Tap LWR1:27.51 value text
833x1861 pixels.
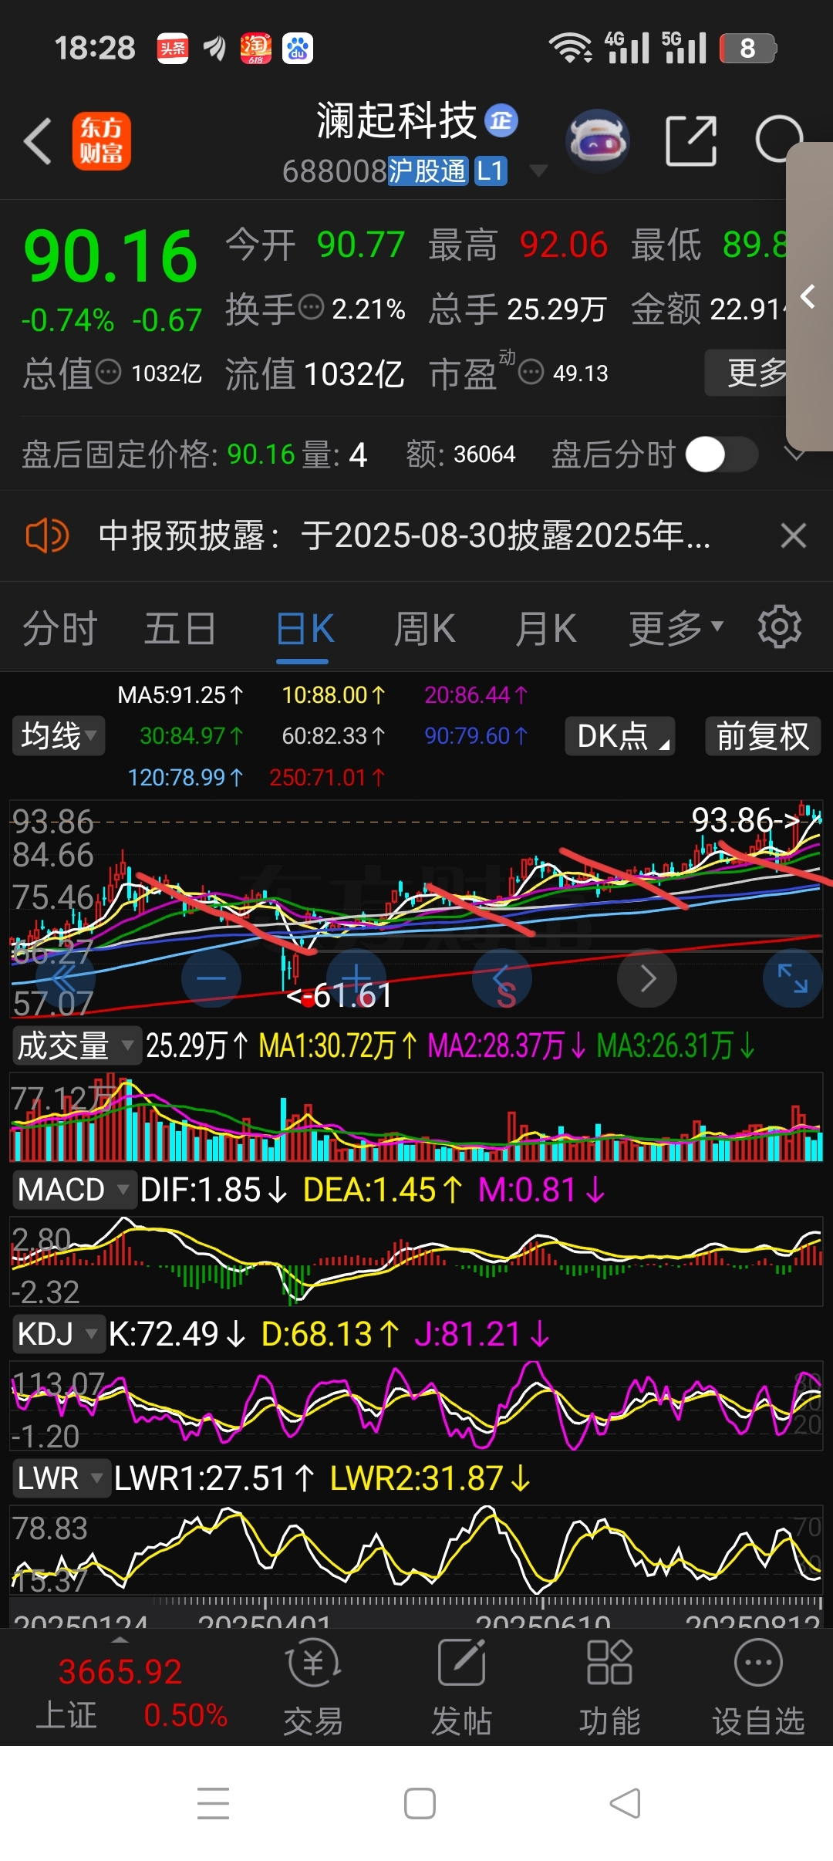point(214,1478)
